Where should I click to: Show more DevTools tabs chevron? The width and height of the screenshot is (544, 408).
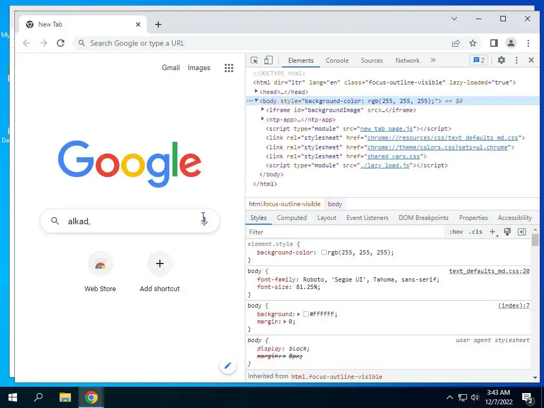(x=432, y=61)
